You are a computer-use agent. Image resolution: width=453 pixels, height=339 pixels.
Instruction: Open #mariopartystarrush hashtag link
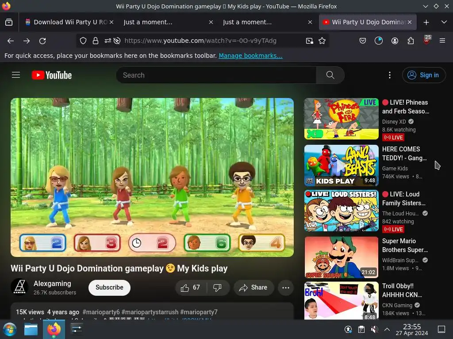click(150, 312)
